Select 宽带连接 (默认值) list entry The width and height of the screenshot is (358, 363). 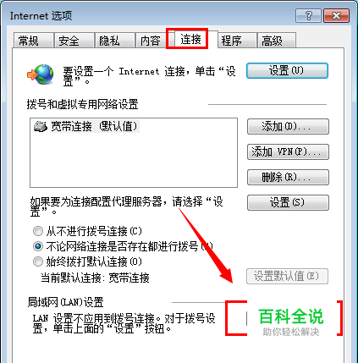(x=86, y=126)
